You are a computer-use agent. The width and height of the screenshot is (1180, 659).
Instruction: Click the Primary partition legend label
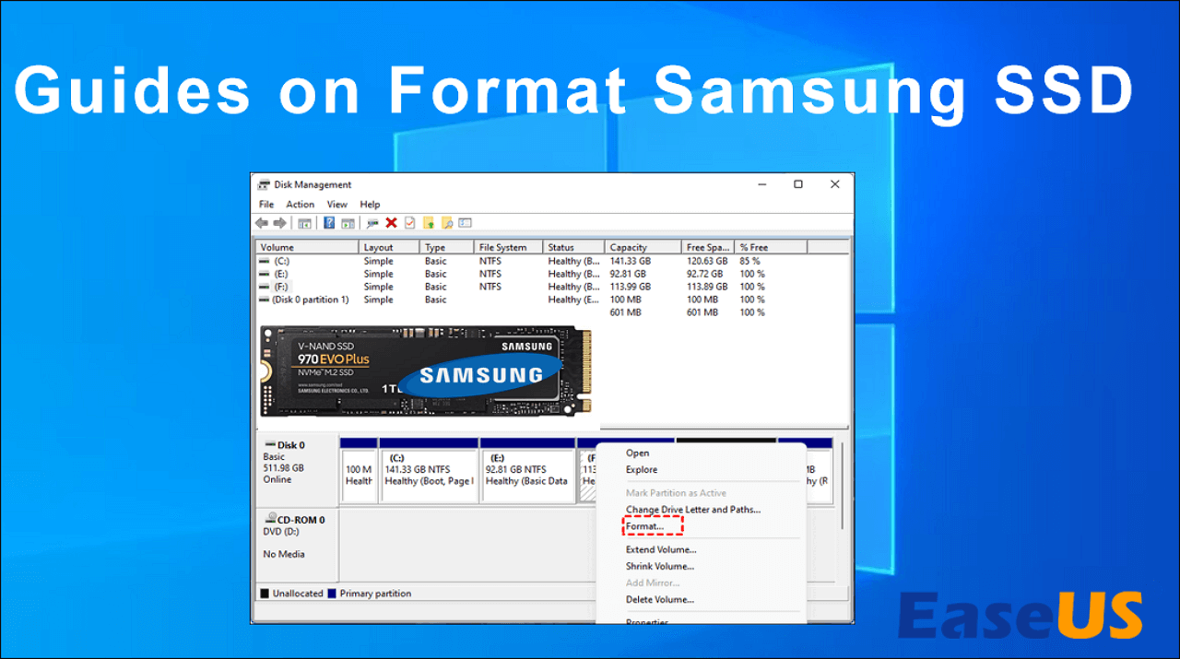tap(375, 594)
